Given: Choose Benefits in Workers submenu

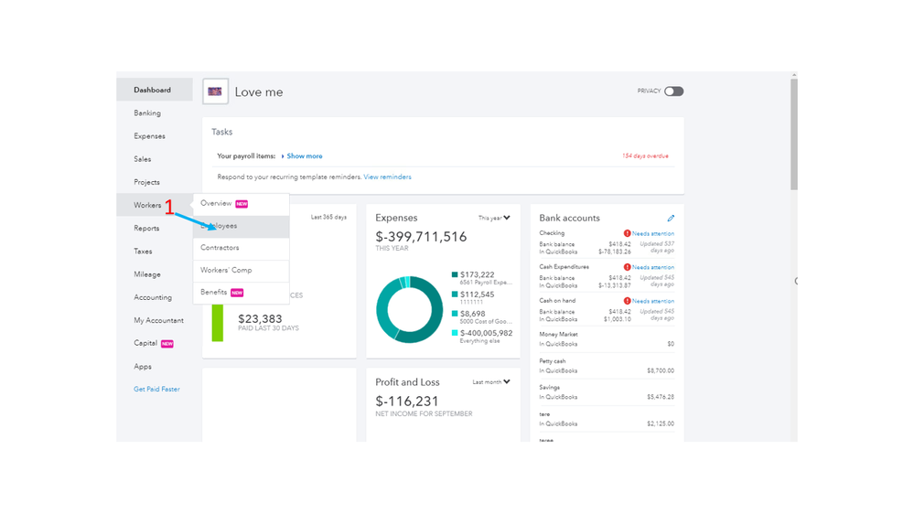Looking at the screenshot, I should (x=242, y=293).
